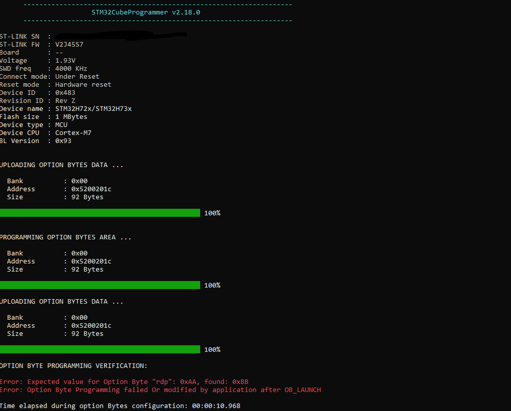Click the STM32CubeProgrammer v2.18.0 title text
This screenshot has width=511, height=411.
point(146,12)
